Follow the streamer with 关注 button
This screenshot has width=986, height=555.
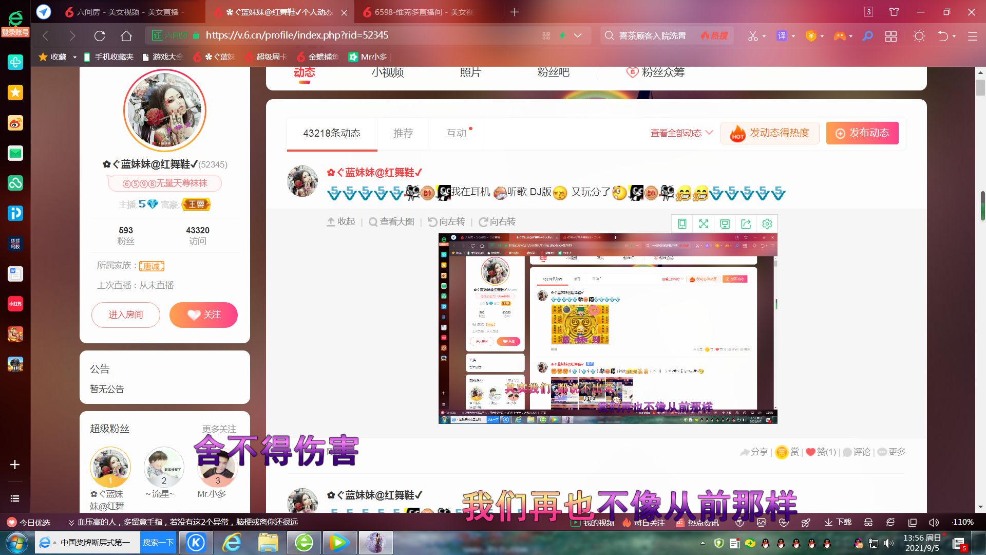[x=203, y=314]
